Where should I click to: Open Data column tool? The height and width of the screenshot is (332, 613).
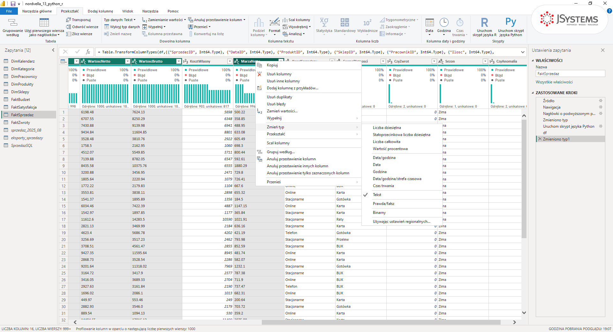[429, 27]
